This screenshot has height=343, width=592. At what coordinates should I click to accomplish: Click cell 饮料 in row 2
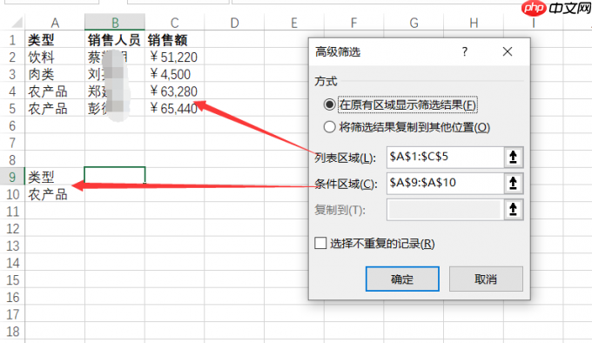point(55,57)
